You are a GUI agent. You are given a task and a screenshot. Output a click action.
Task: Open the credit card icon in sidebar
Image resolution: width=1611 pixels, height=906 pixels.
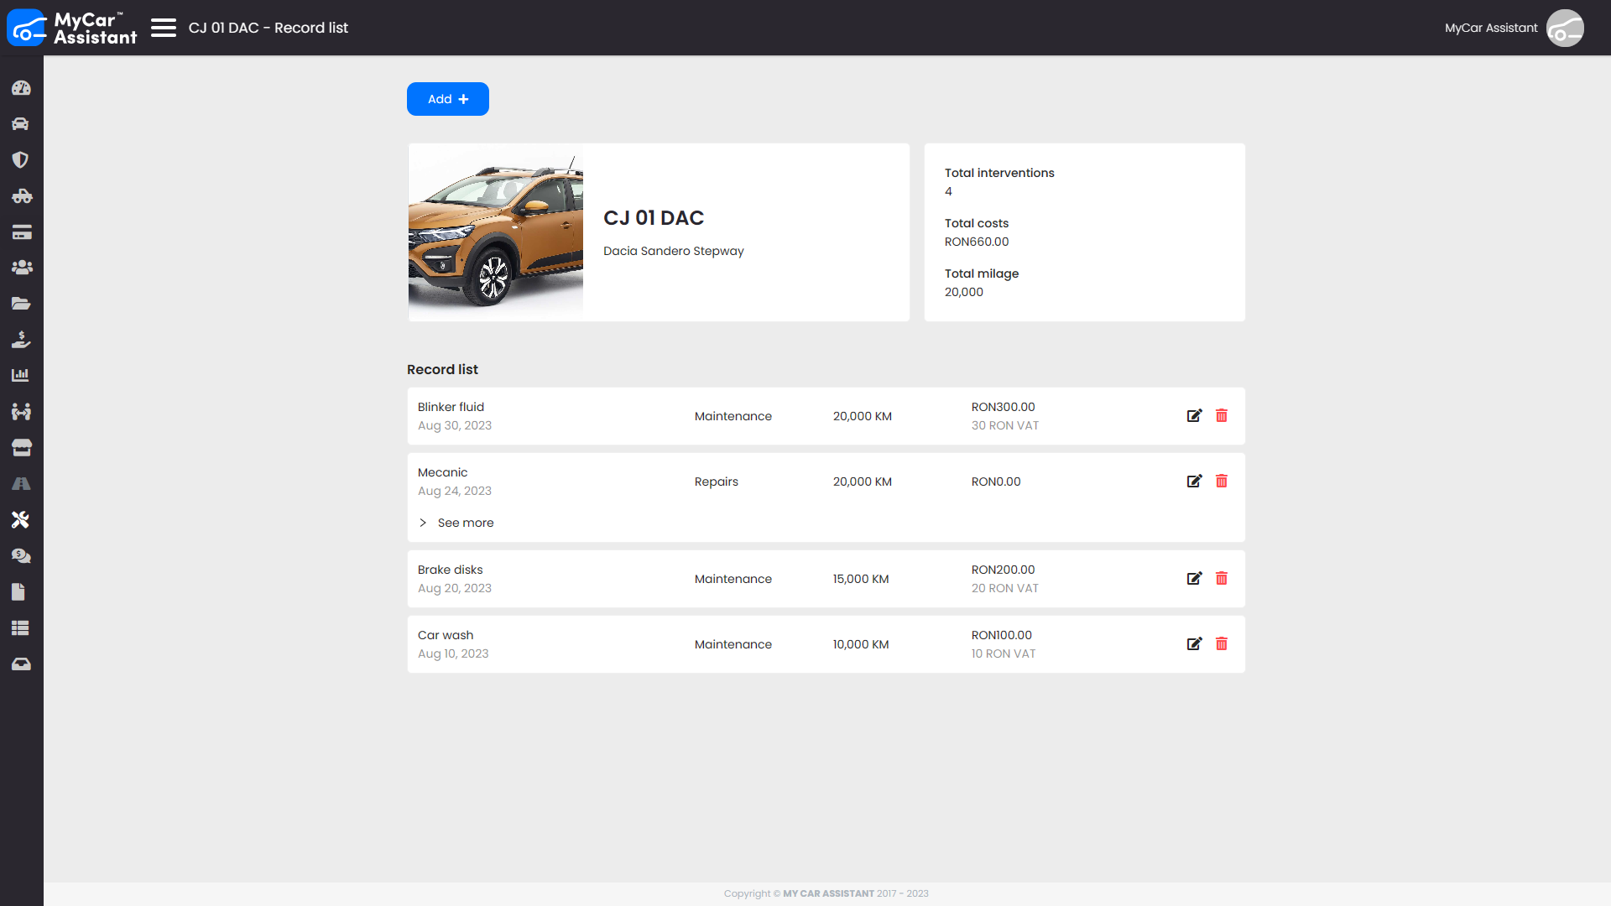coord(21,232)
